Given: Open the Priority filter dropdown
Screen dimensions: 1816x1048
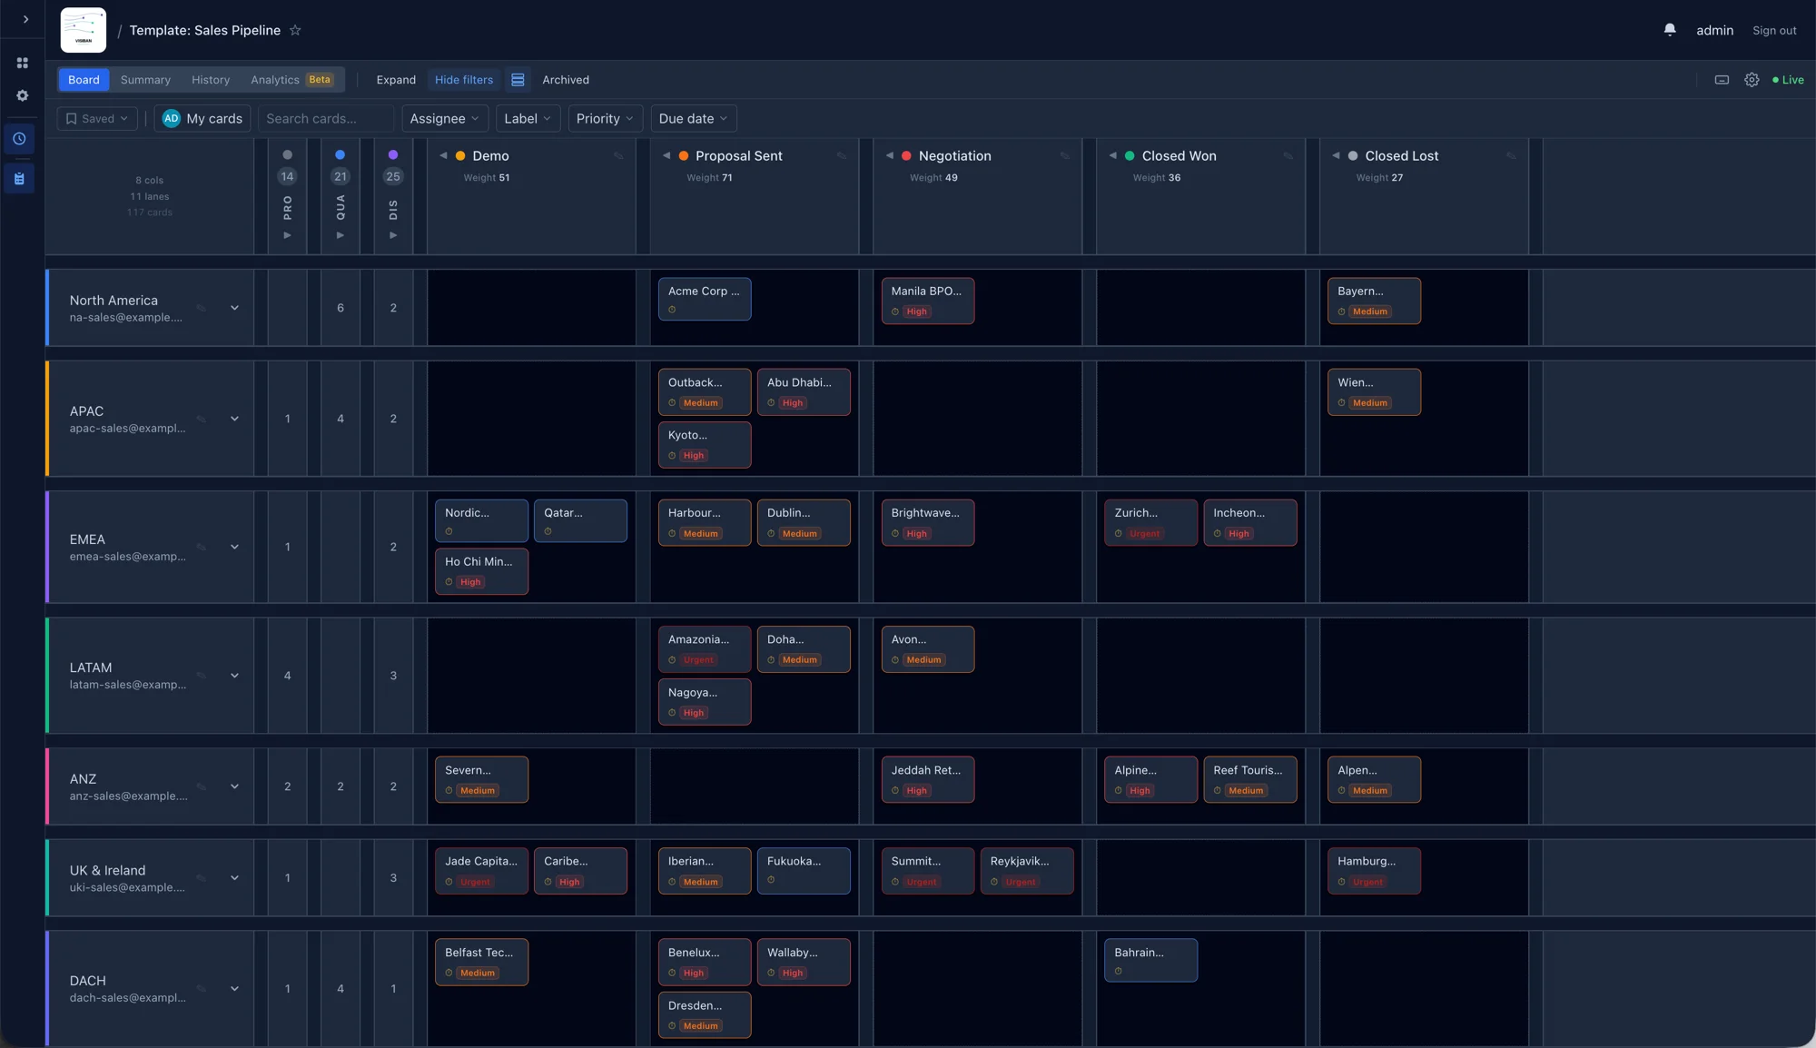Looking at the screenshot, I should click(x=605, y=119).
